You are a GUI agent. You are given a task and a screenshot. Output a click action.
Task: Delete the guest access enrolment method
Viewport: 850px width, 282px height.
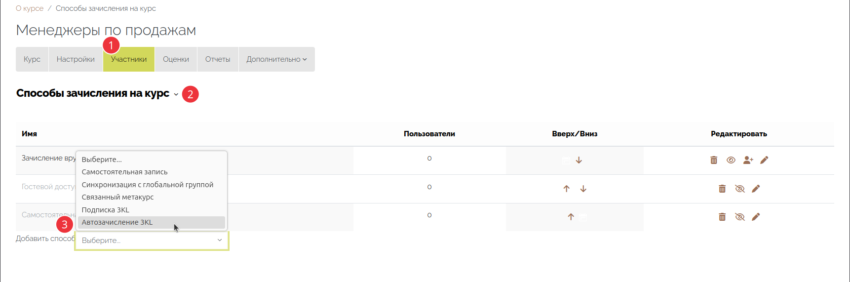[x=722, y=189]
